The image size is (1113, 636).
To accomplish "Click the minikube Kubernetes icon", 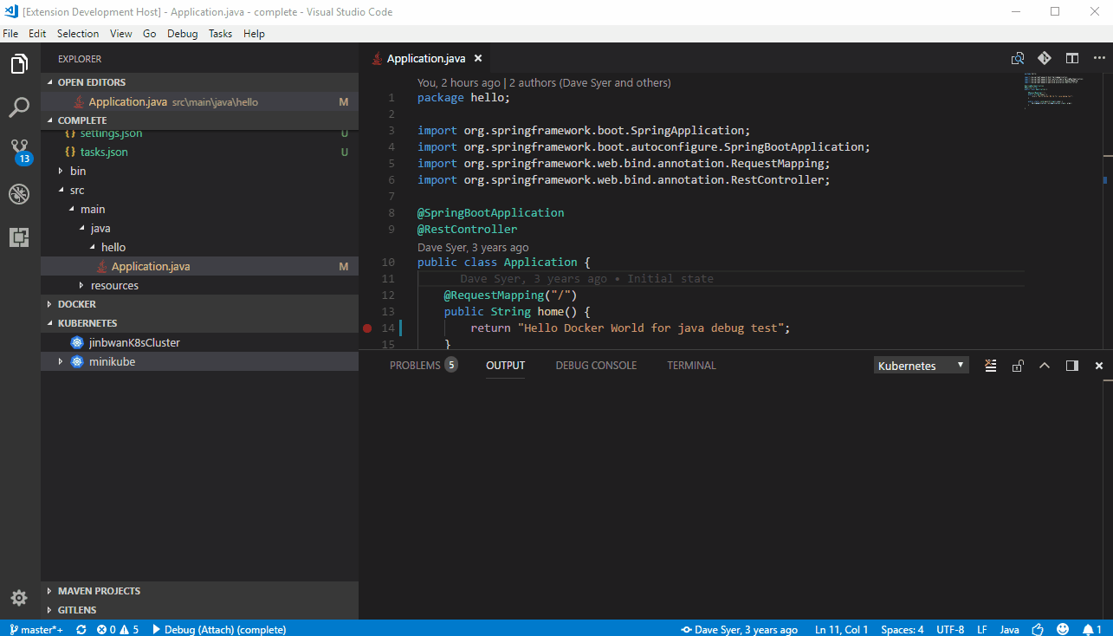I will pyautogui.click(x=77, y=362).
